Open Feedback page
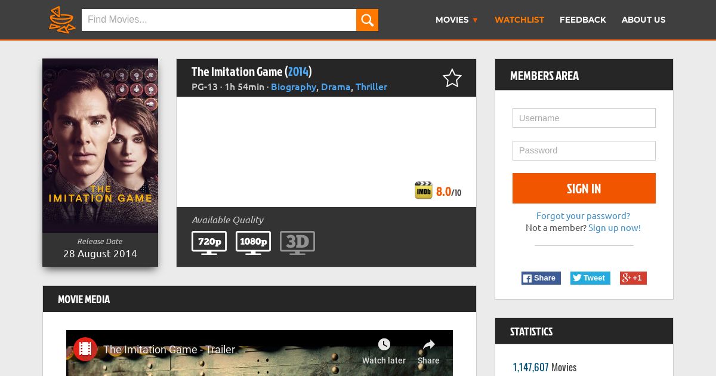Screen dimensions: 716x376 pyautogui.click(x=583, y=20)
